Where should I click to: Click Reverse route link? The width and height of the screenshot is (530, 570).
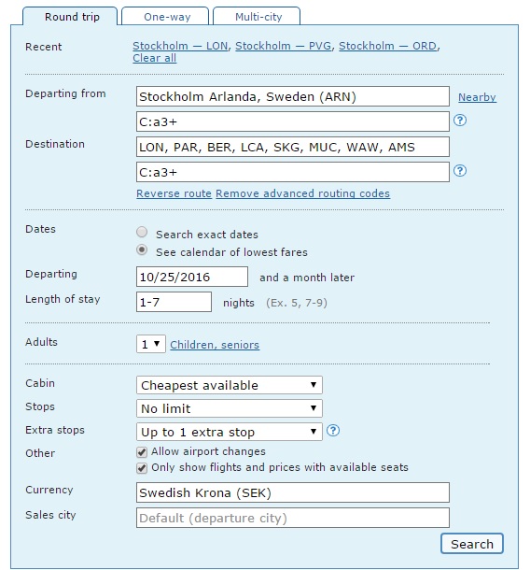[x=174, y=193]
